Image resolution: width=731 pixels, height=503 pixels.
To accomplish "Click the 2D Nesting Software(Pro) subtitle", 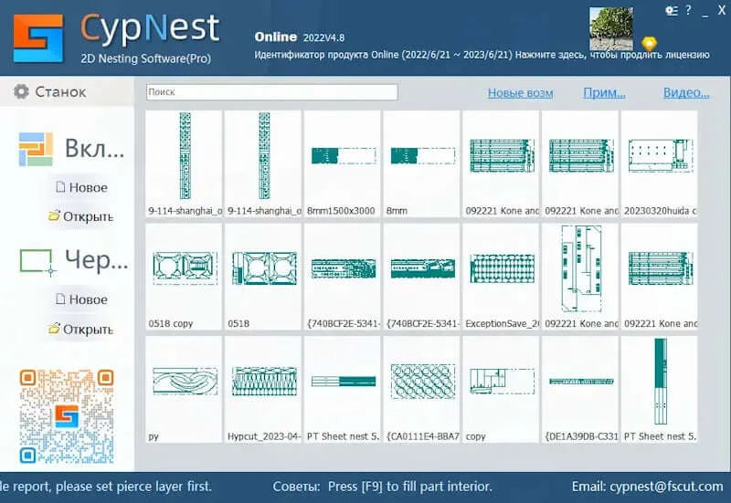I will click(146, 58).
